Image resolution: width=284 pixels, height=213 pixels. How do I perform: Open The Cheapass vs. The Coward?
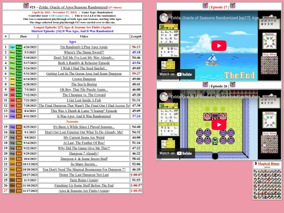point(84,95)
